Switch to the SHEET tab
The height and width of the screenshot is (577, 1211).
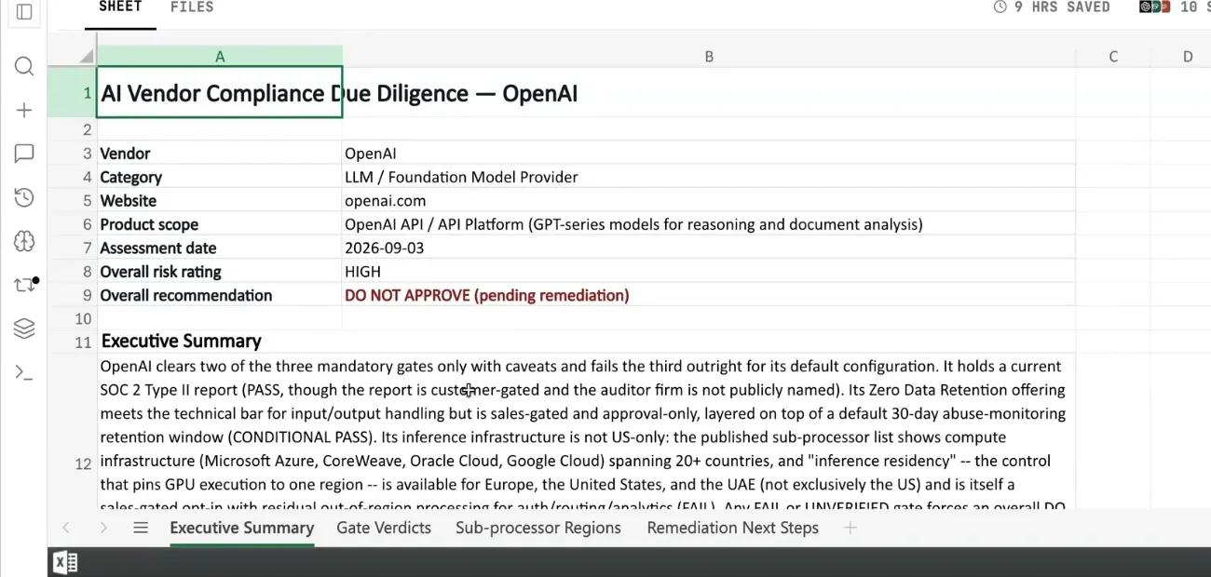(x=120, y=7)
